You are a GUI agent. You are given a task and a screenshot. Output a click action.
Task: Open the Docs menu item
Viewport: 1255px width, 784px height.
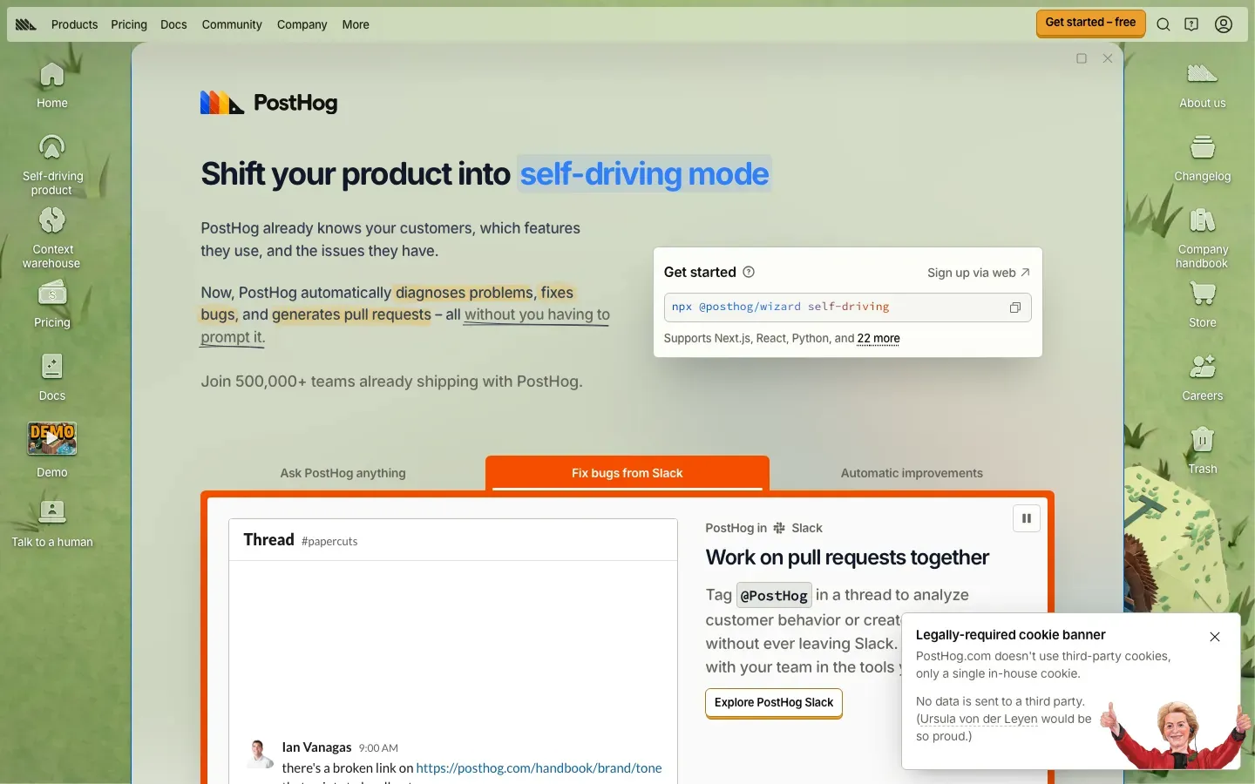click(x=173, y=24)
